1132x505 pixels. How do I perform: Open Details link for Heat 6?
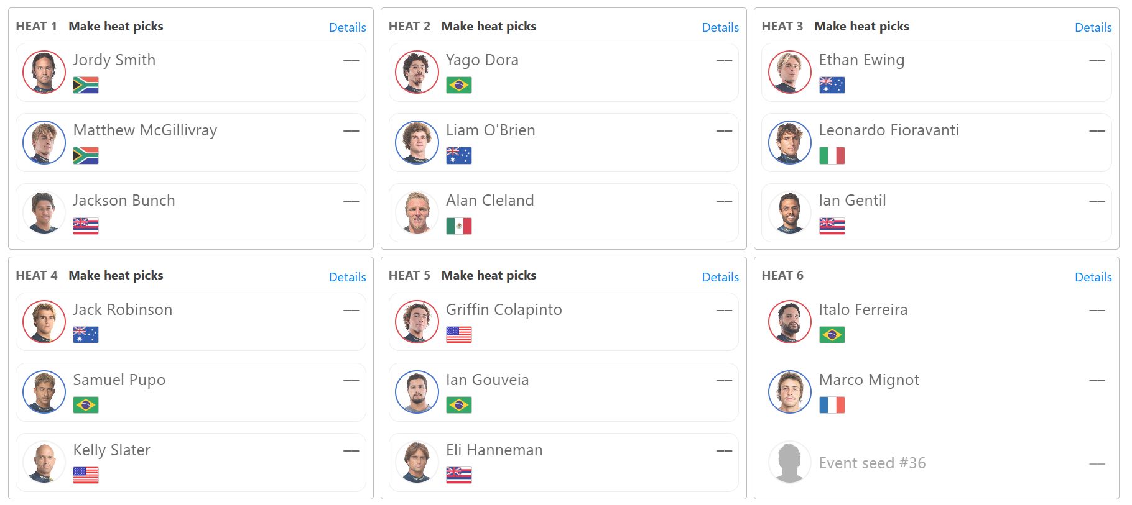pyautogui.click(x=1093, y=277)
